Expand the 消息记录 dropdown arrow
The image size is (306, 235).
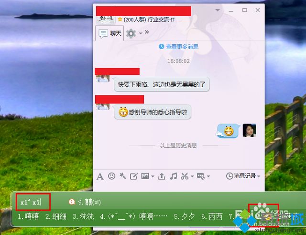point(259,176)
